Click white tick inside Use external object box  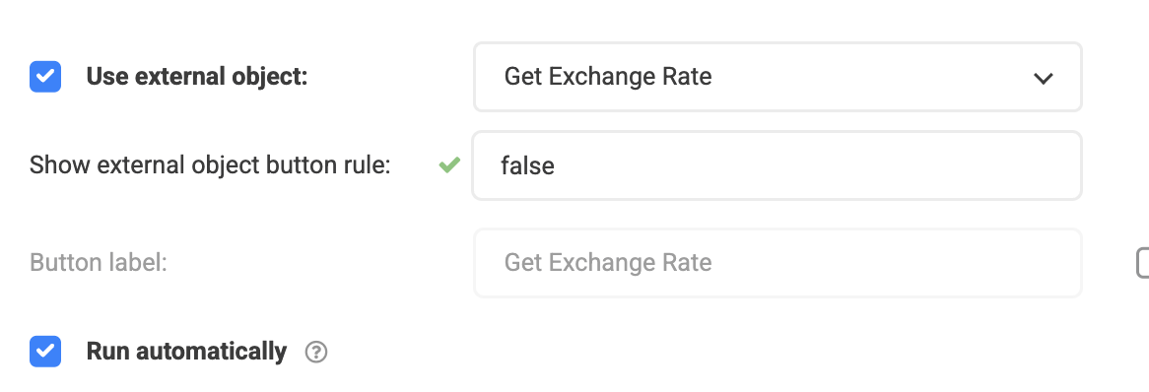tap(45, 77)
